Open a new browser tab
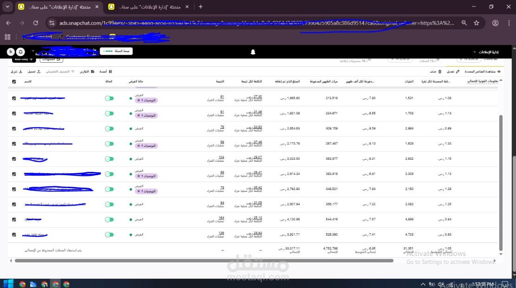The height and width of the screenshot is (288, 516). click(x=201, y=7)
